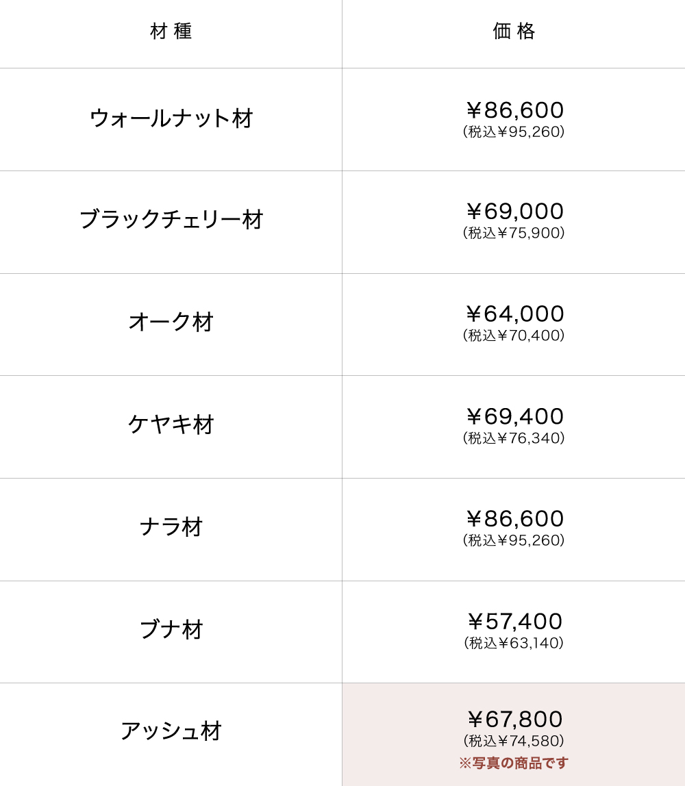The height and width of the screenshot is (786, 685).
Task: Click the ※写真の商品です note
Action: (514, 763)
